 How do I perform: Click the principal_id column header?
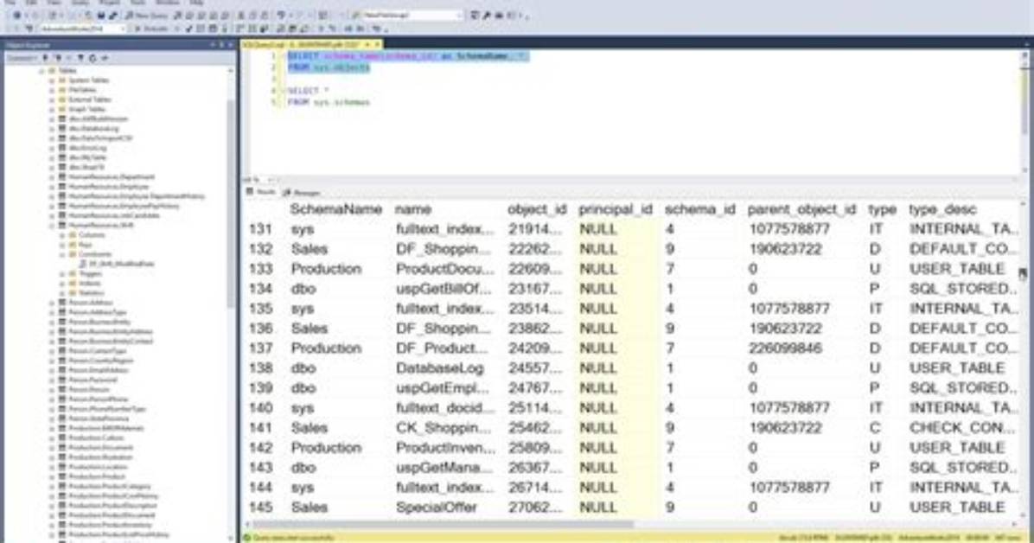point(616,210)
